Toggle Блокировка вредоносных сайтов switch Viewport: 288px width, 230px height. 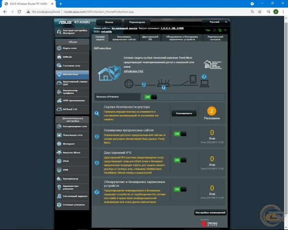click(x=180, y=134)
